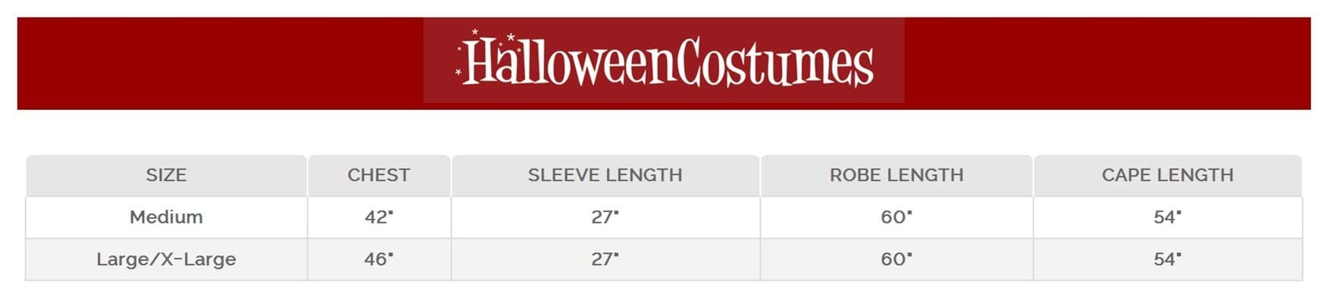
Task: Click the Medium row sleeve length 27" cell
Action: (605, 217)
